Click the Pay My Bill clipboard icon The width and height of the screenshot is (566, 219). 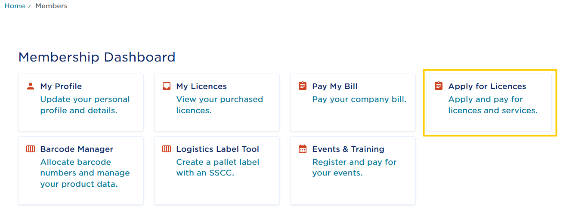pos(303,86)
